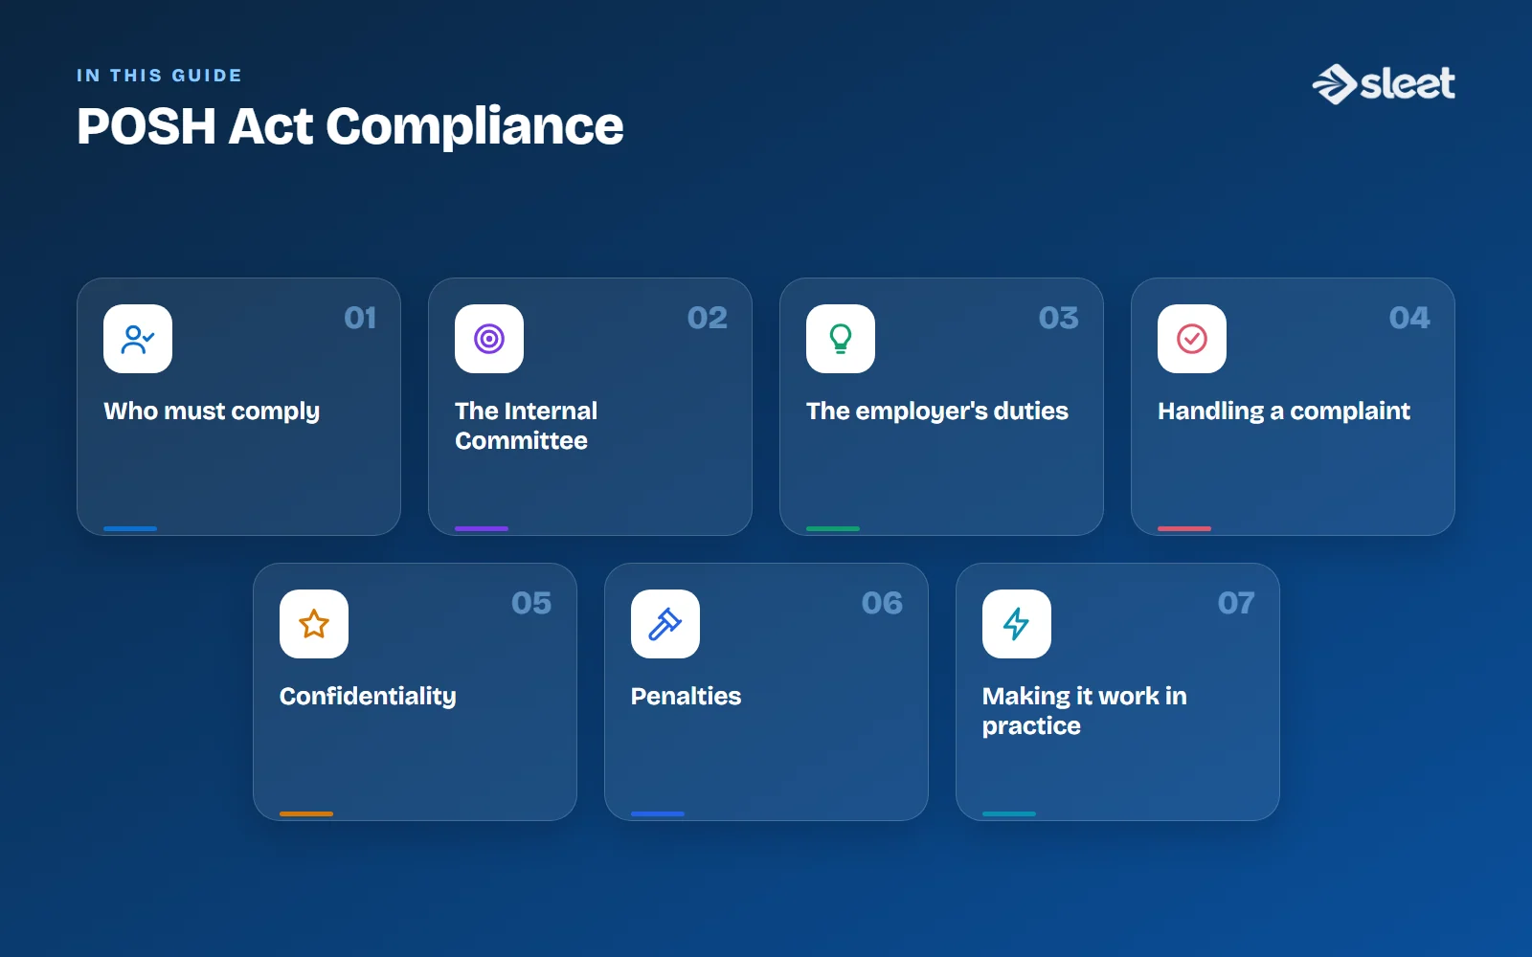Click the number 01 label
This screenshot has height=957, width=1532.
click(360, 318)
